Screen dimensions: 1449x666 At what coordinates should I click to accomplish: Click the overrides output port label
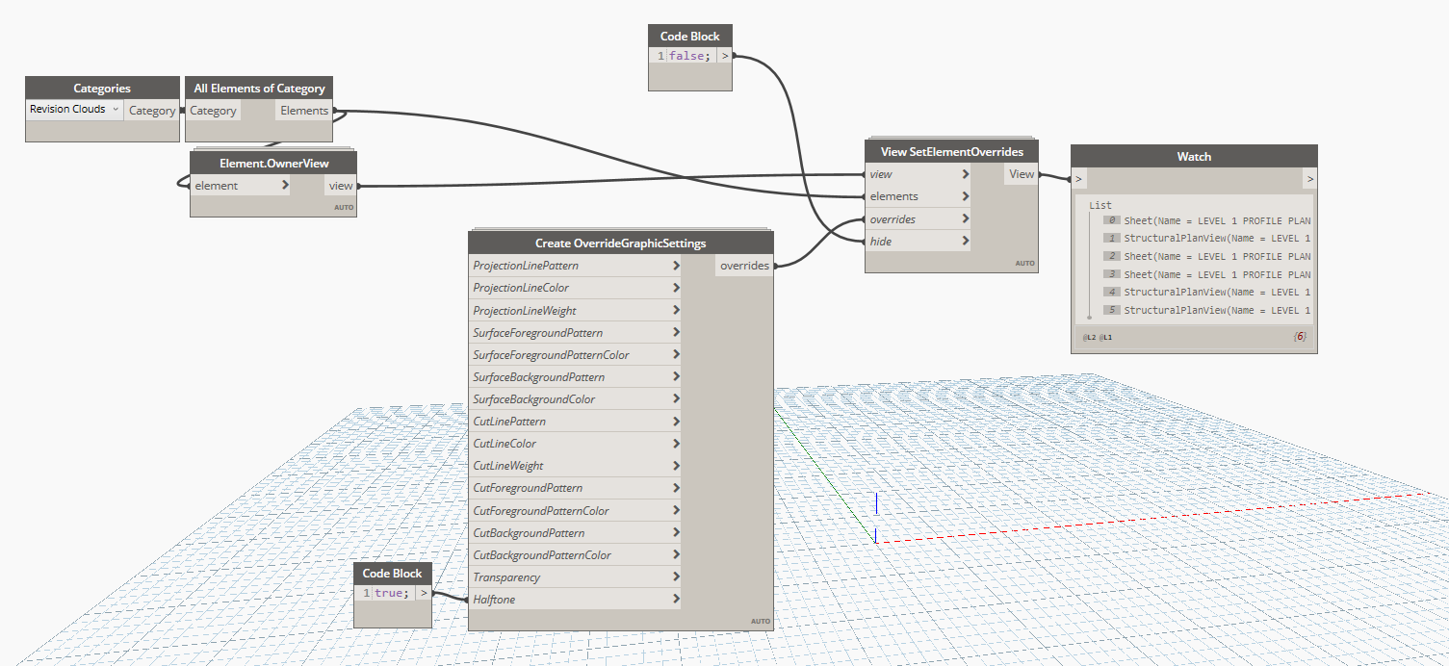pos(744,266)
